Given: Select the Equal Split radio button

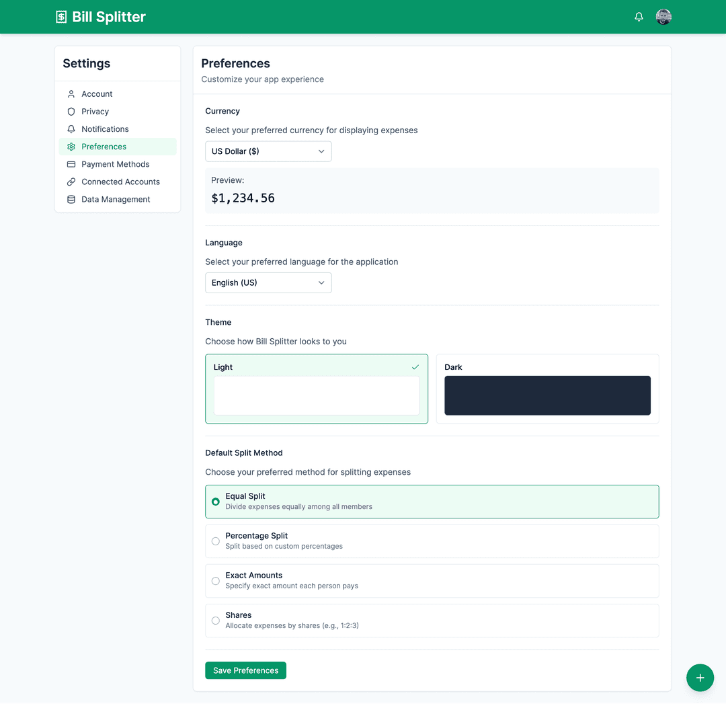Looking at the screenshot, I should [215, 502].
